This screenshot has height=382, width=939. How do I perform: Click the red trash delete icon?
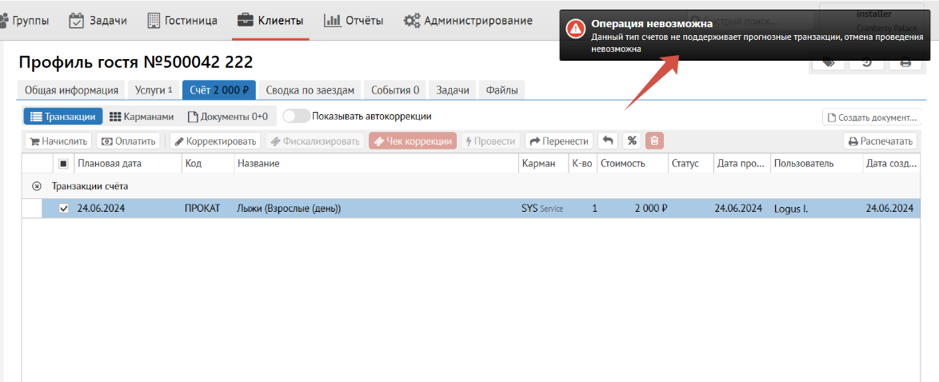click(654, 141)
